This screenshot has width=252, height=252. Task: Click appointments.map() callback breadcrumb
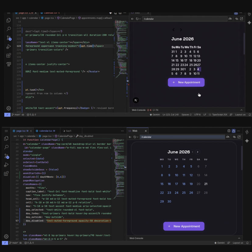point(95,18)
